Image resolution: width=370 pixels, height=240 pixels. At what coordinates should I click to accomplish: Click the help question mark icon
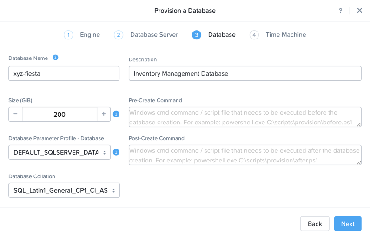click(340, 11)
